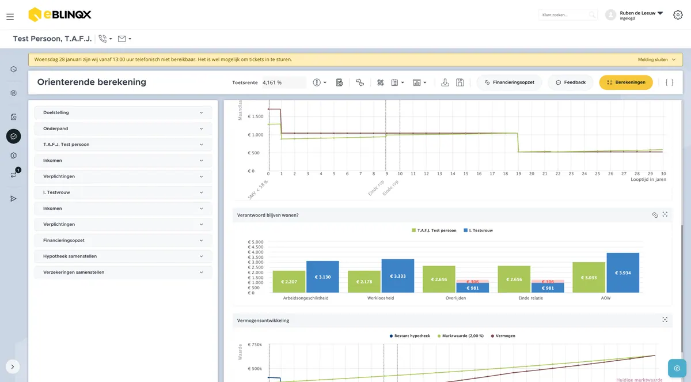Viewport: 691px width, 382px height.
Task: Open the email envelope dropdown
Action: (124, 39)
